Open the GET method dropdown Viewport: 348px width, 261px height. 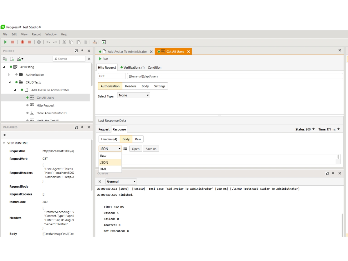tap(112, 76)
